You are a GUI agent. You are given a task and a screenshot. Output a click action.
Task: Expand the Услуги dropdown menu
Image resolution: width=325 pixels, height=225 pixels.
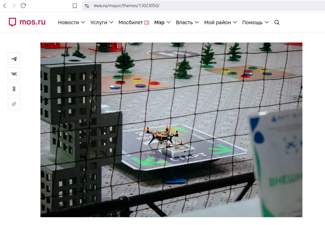click(x=103, y=23)
